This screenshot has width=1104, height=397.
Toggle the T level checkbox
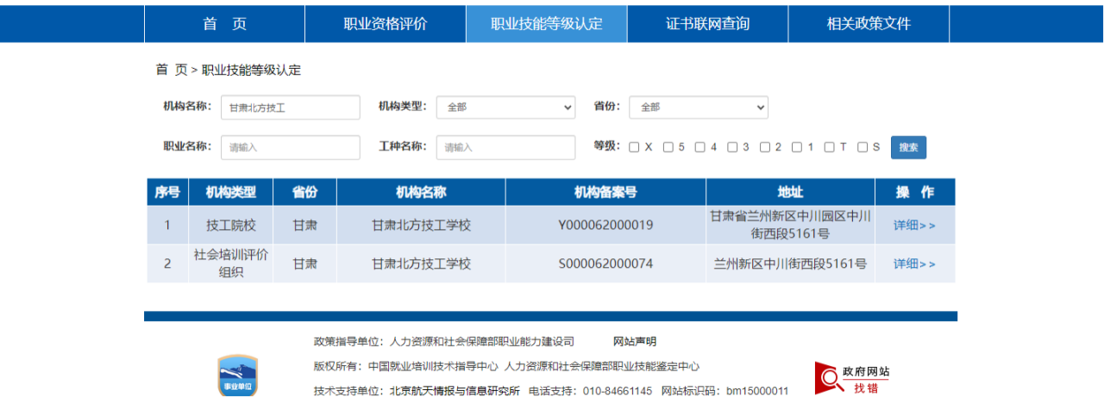click(x=829, y=147)
